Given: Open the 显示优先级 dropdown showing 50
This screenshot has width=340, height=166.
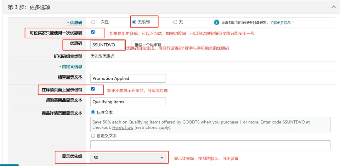Looking at the screenshot, I should point(128,158).
